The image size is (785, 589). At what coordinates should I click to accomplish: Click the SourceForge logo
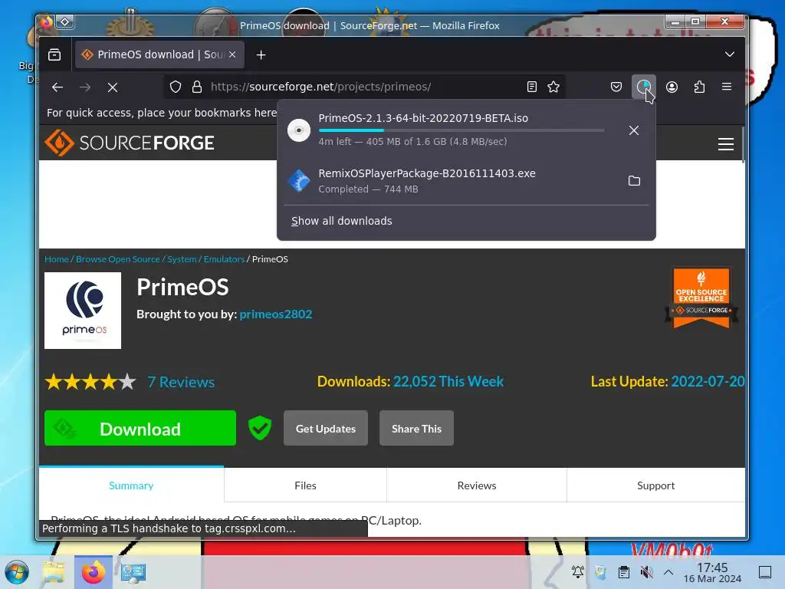click(x=130, y=143)
